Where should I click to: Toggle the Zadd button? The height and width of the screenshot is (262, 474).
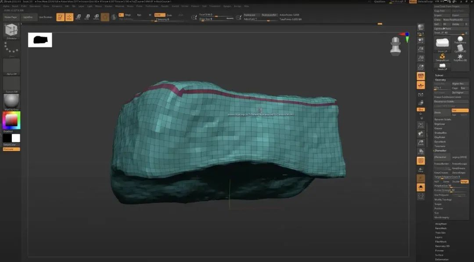point(160,15)
